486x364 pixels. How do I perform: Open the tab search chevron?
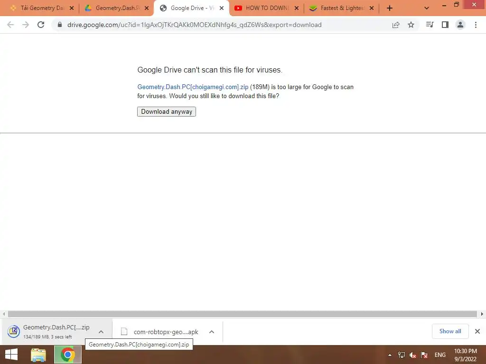pos(427,8)
